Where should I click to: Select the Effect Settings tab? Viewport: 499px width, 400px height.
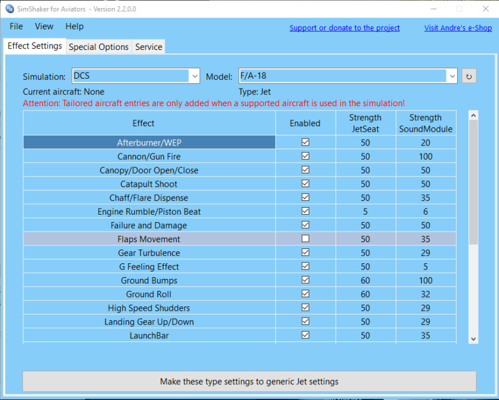point(35,46)
